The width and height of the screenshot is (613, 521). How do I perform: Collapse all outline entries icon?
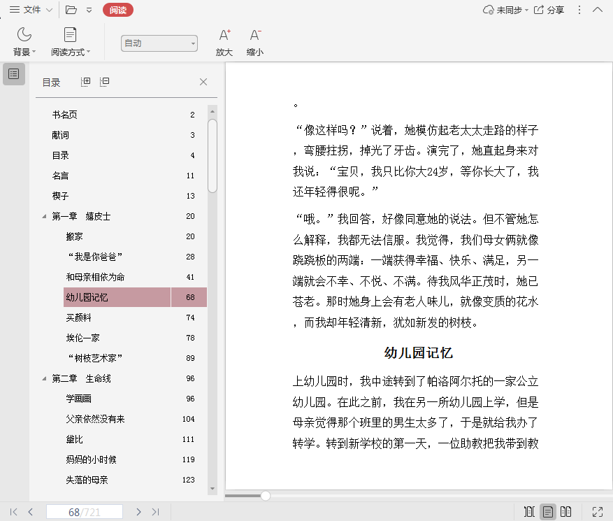point(104,82)
